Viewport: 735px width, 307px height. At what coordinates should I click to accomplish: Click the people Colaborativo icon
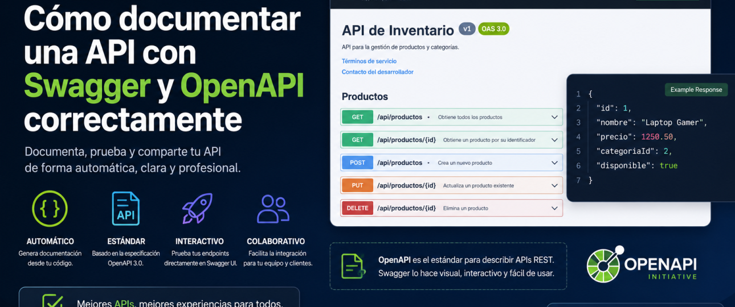point(273,209)
